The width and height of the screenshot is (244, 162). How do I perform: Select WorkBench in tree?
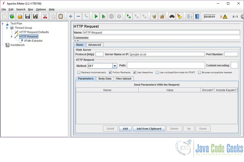point(17,45)
